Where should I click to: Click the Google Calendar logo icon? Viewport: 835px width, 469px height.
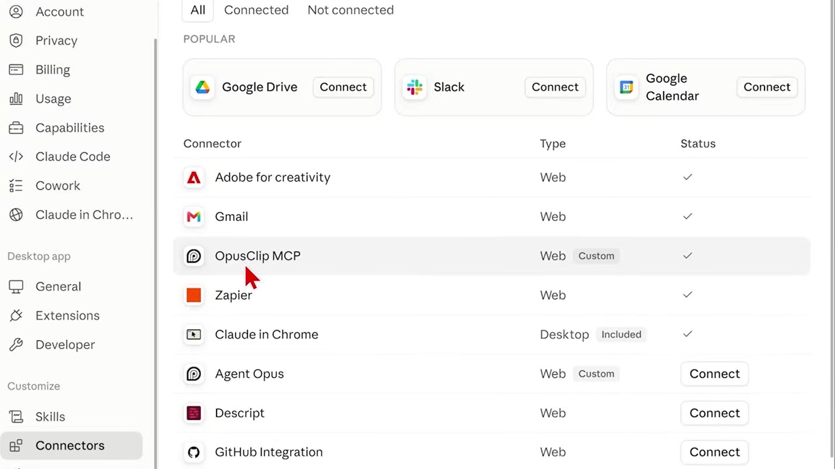tap(626, 87)
